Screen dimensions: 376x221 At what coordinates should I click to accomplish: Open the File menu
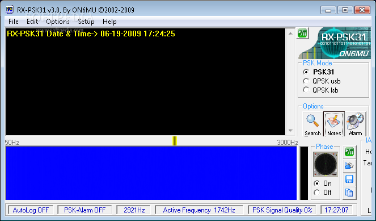[14, 22]
